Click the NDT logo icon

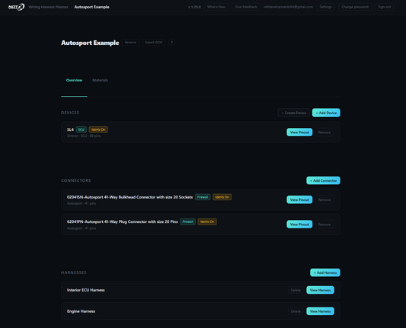(16, 7)
